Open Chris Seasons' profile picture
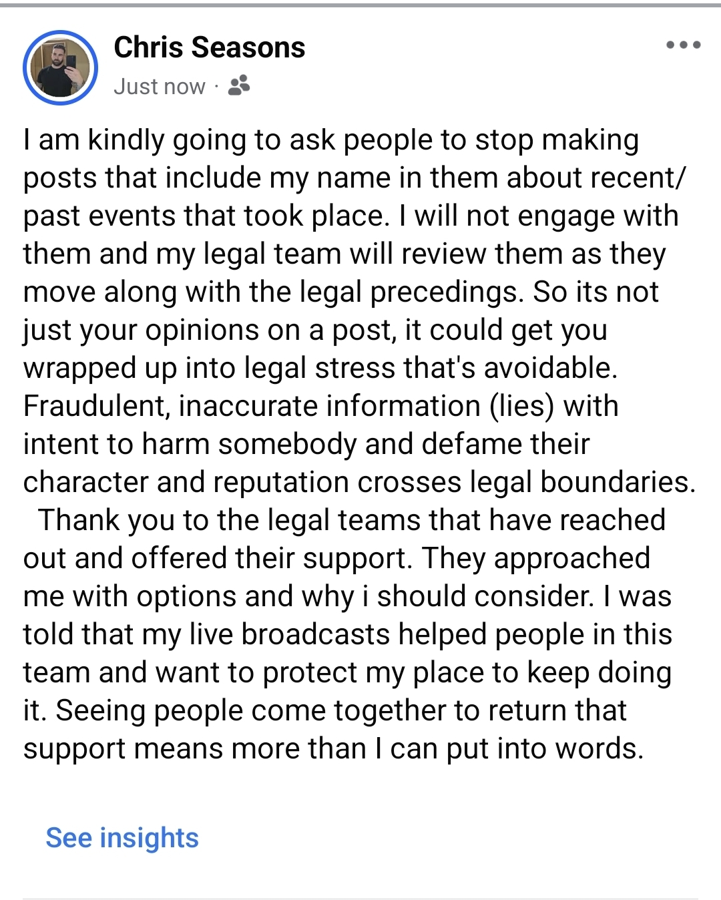The image size is (721, 900). (61, 67)
